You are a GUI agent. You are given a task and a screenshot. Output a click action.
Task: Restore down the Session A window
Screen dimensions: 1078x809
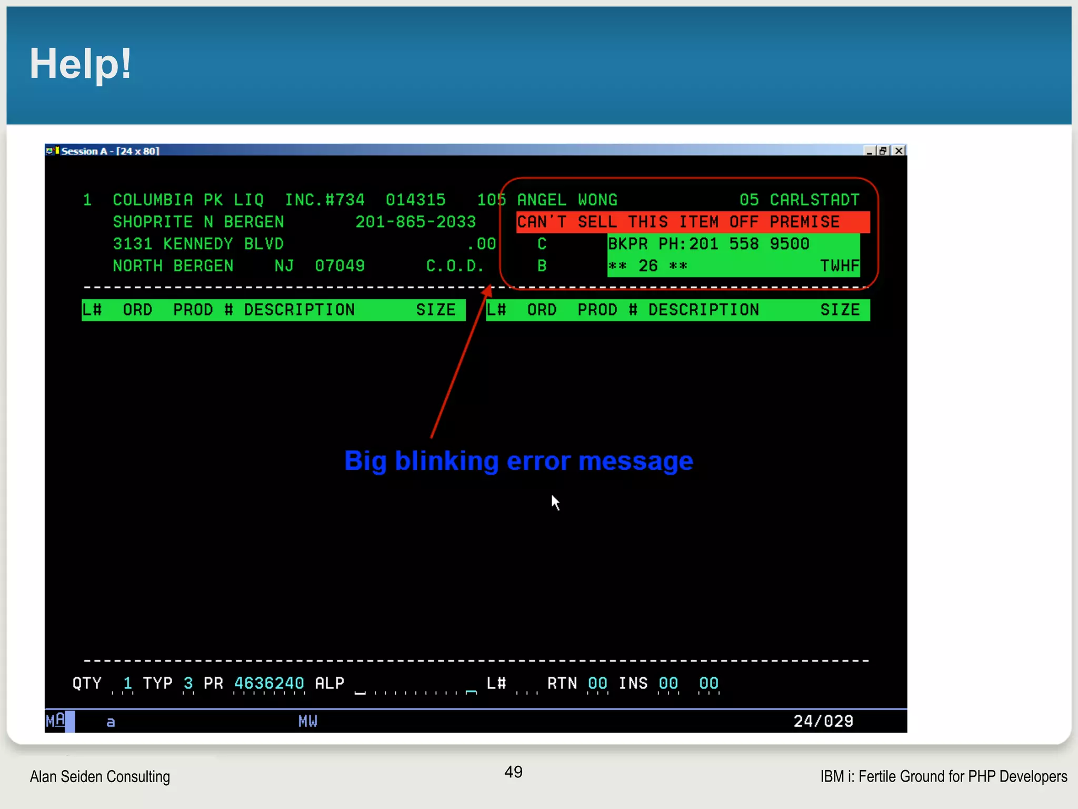(884, 151)
